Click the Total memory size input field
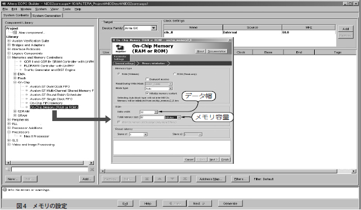This screenshot has height=210, width=361. (152, 117)
